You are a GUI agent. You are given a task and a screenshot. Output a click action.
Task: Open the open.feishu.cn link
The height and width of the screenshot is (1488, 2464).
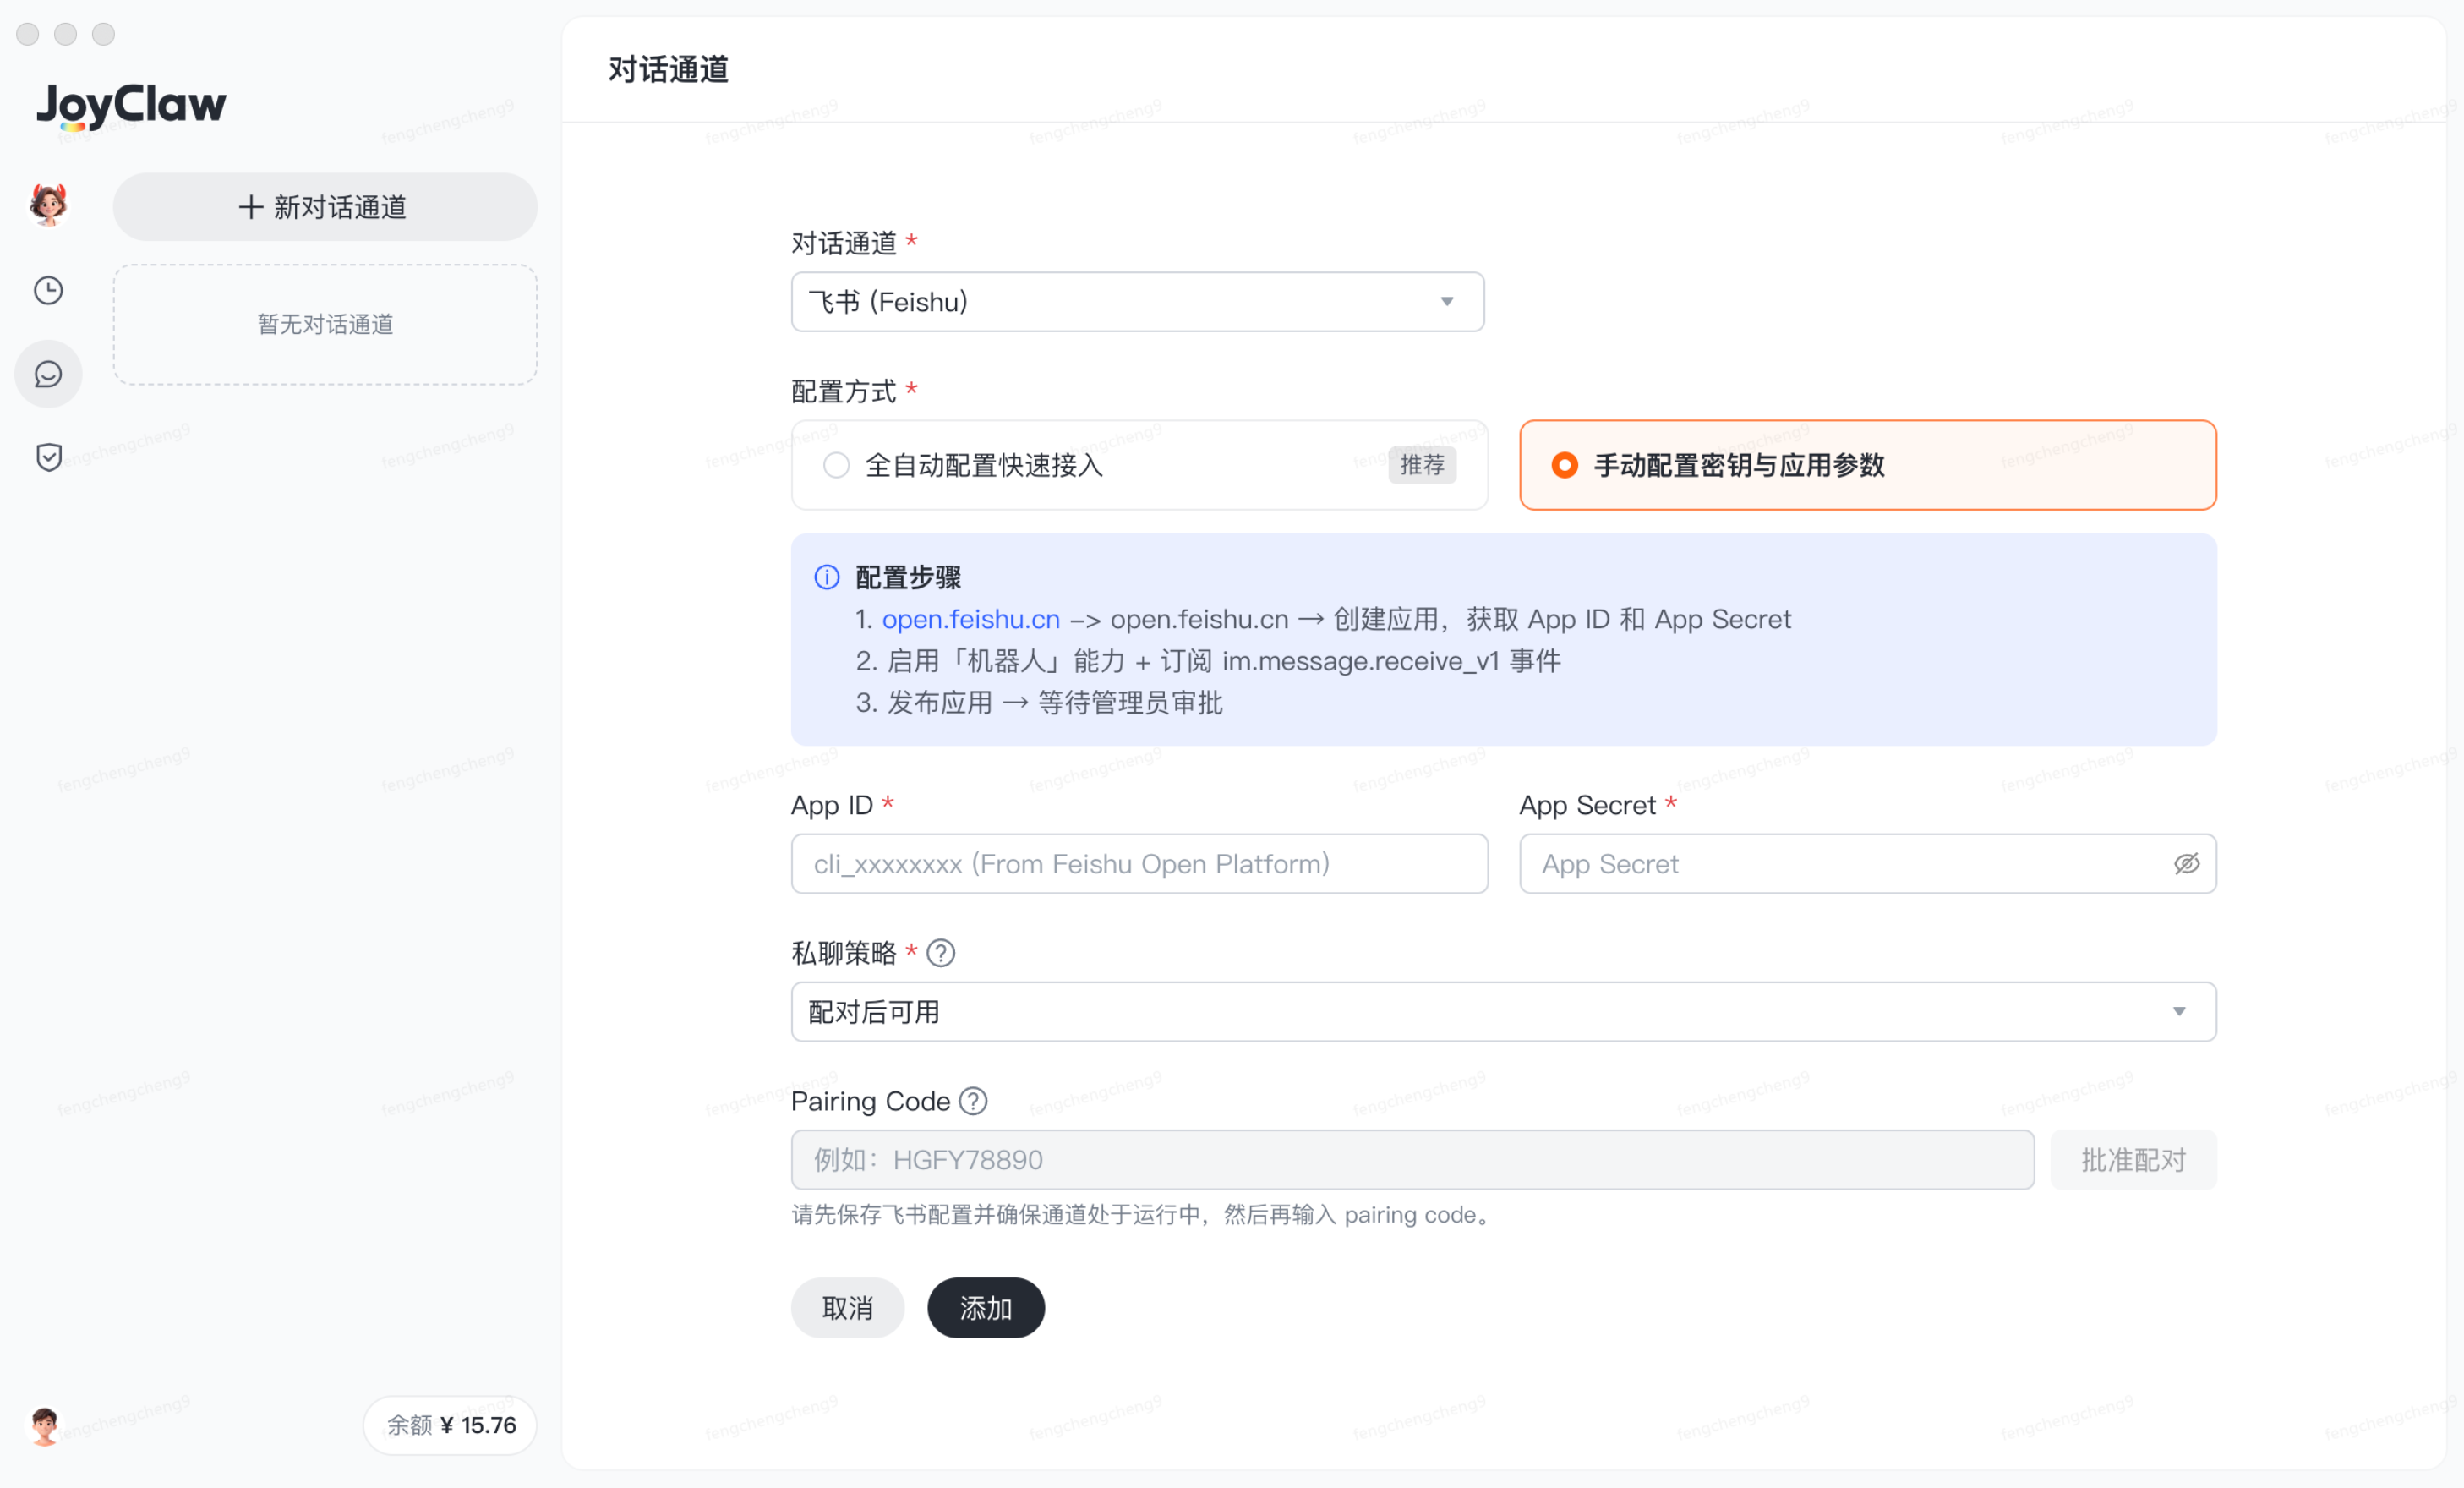tap(970, 619)
